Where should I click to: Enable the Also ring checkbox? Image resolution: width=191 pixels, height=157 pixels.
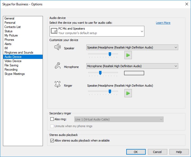(52, 119)
